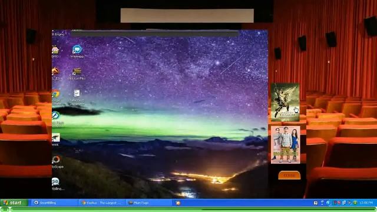Open the Wink dinosaur desktop icon
The width and height of the screenshot is (377, 212).
55,138
